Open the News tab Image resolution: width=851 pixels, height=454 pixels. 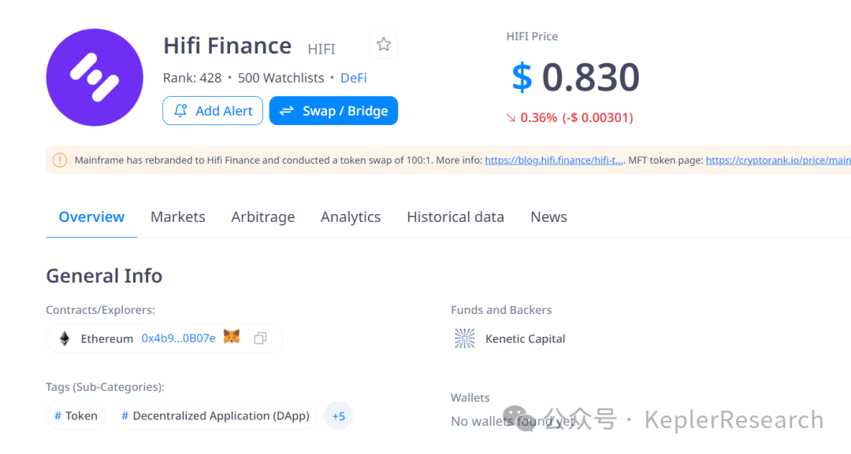[548, 217]
